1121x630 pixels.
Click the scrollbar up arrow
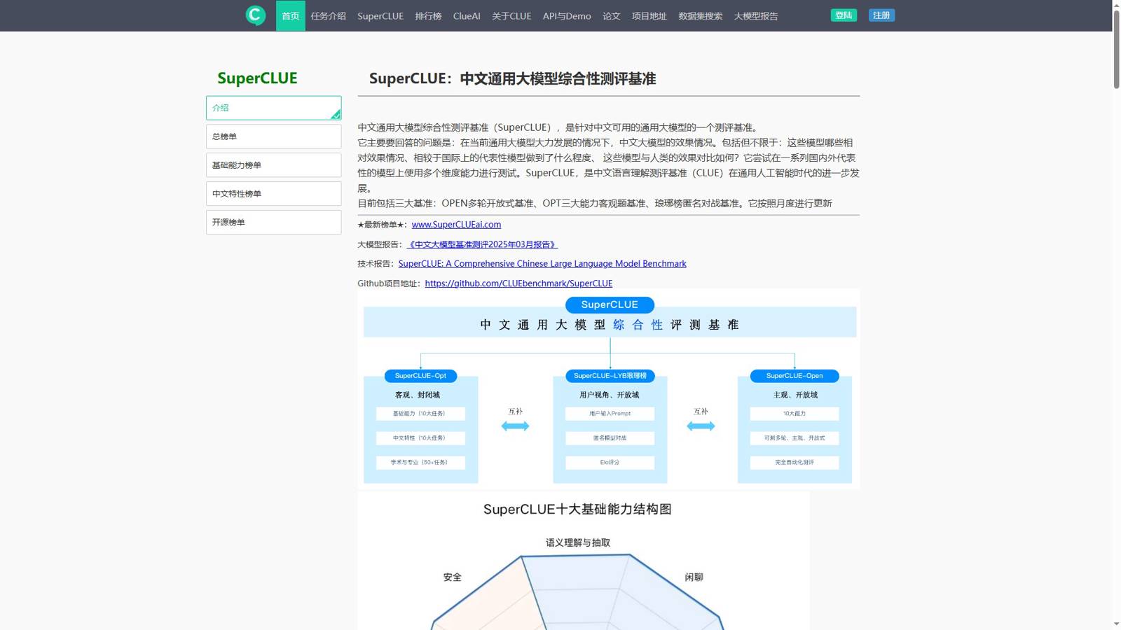(x=1116, y=4)
